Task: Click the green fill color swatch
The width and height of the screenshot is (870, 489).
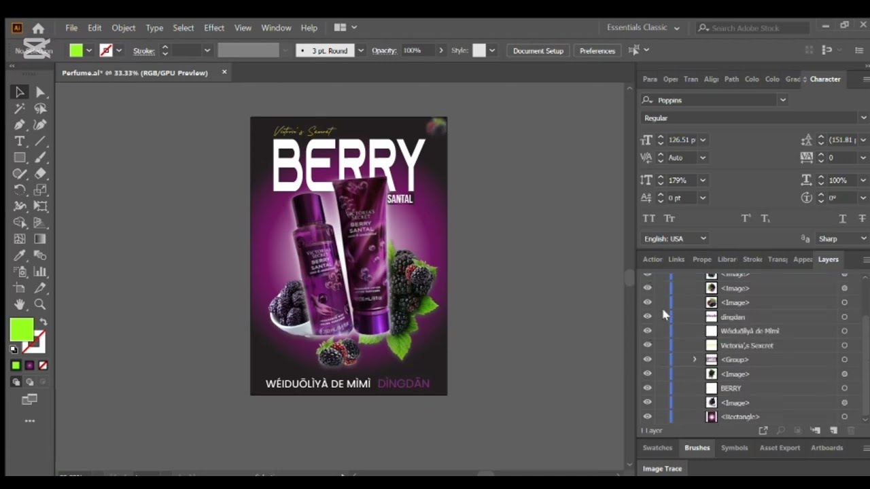Action: coord(22,331)
